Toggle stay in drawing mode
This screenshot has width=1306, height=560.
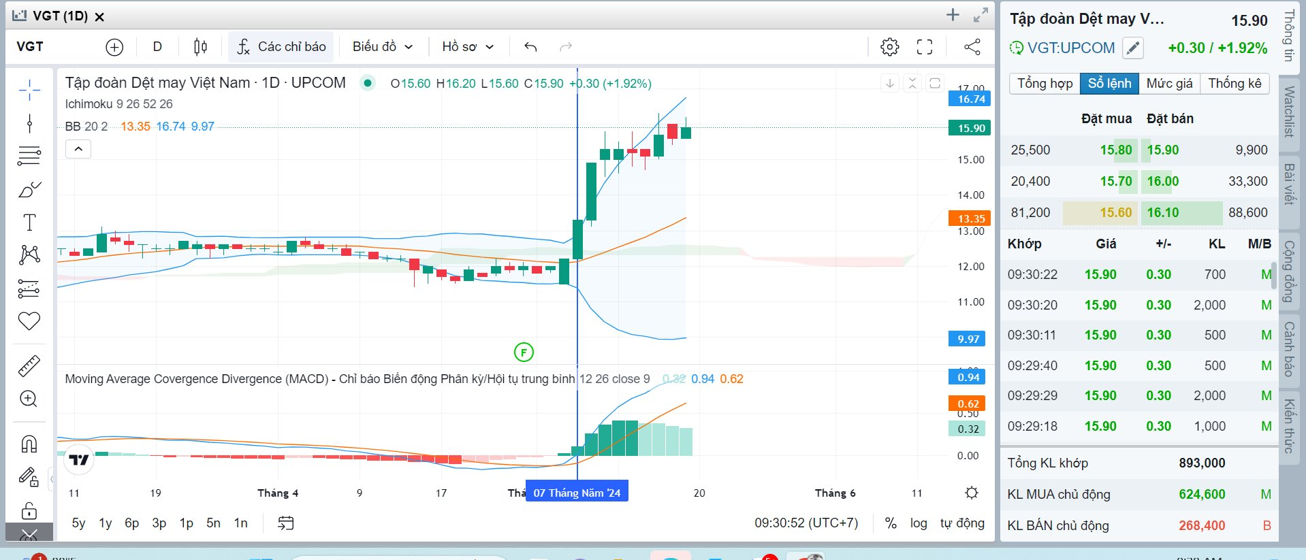pos(29,476)
